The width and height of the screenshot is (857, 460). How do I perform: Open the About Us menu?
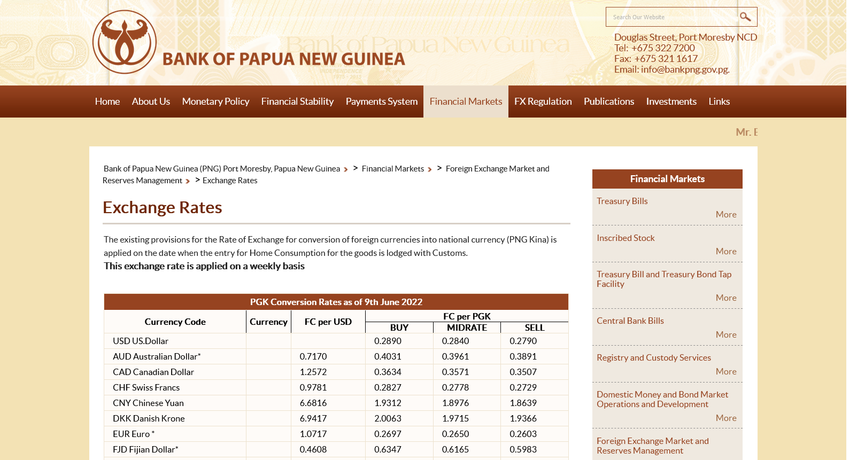point(151,102)
